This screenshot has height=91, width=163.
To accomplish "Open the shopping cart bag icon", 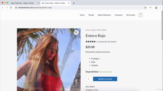I will (x=140, y=15).
